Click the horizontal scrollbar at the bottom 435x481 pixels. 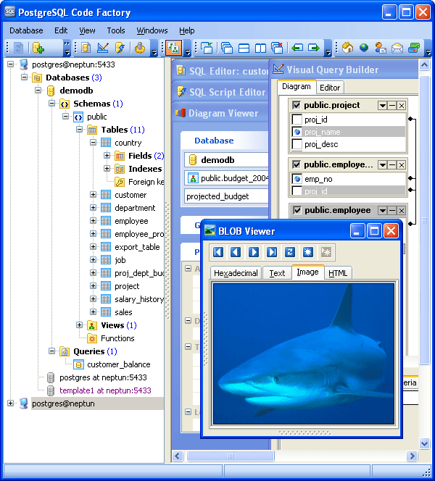(x=290, y=456)
